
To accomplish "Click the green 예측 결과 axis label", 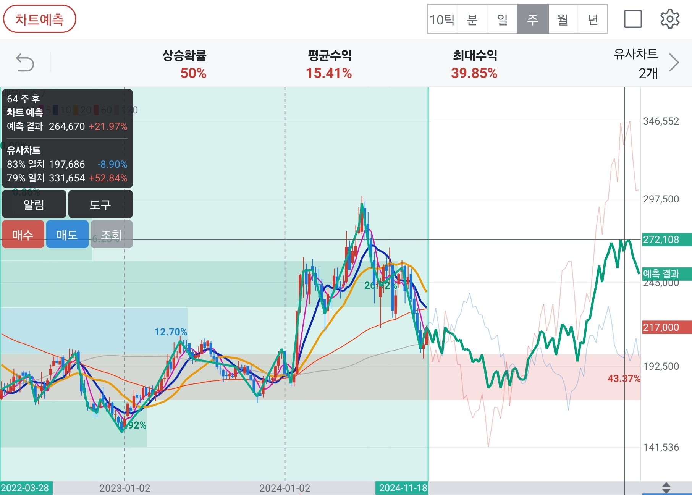I will tap(667, 274).
